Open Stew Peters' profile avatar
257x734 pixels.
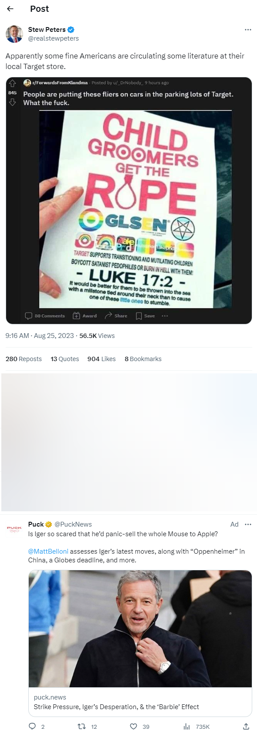pos(14,34)
